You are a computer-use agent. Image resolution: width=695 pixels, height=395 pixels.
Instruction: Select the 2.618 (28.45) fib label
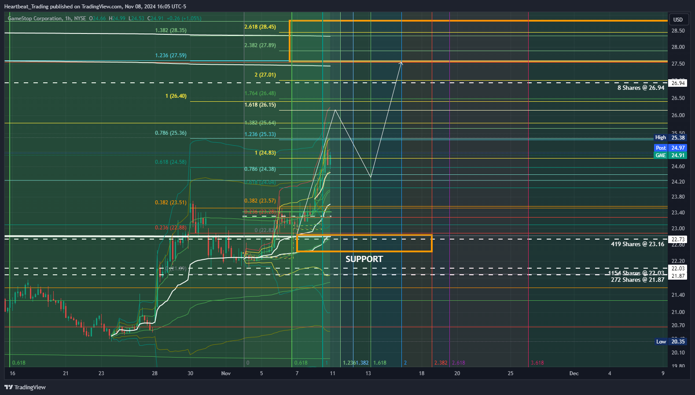pyautogui.click(x=260, y=27)
